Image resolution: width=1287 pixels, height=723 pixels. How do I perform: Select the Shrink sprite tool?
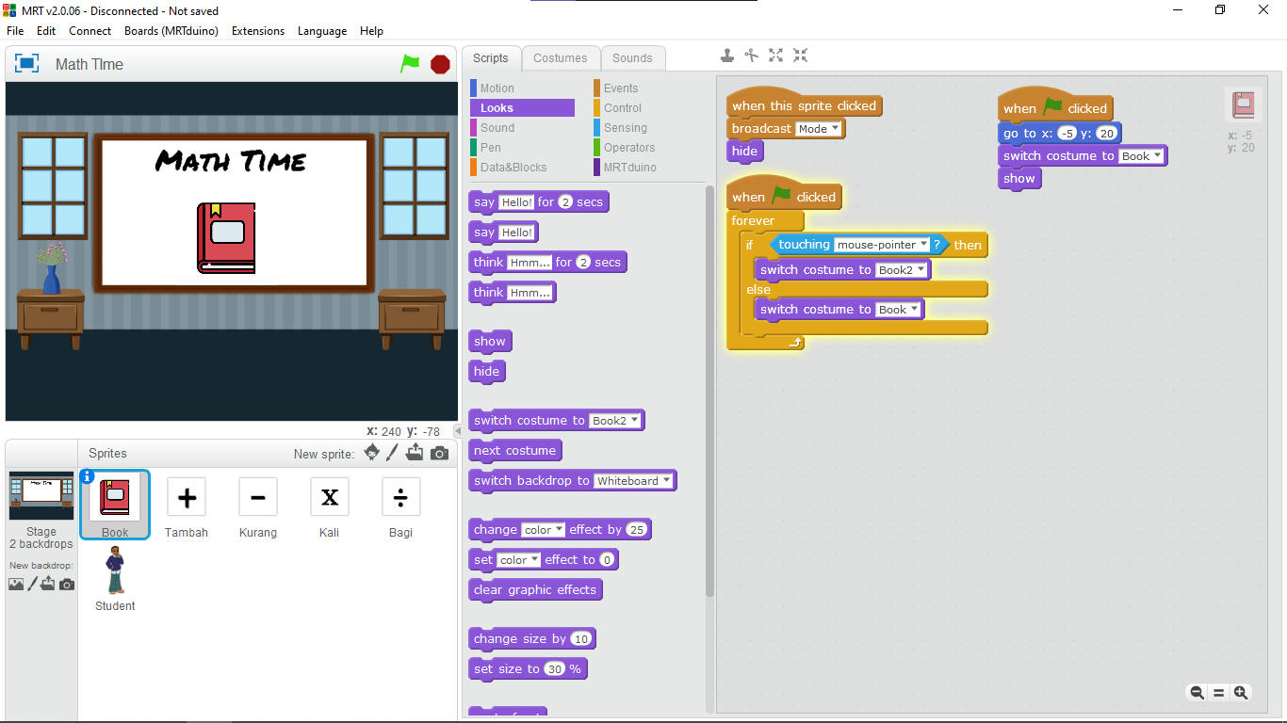click(800, 56)
